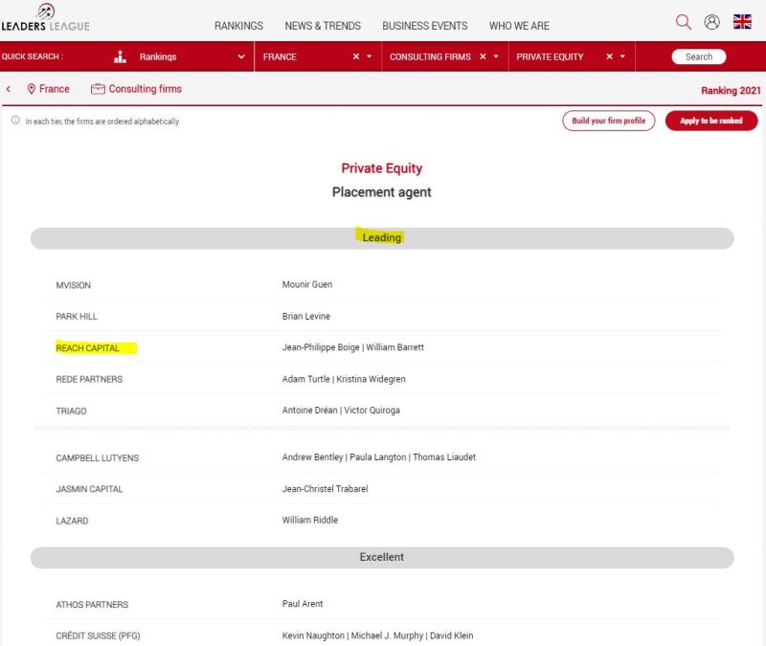766x646 pixels.
Task: Open BUSINESS EVENTS menu item
Action: tap(425, 26)
